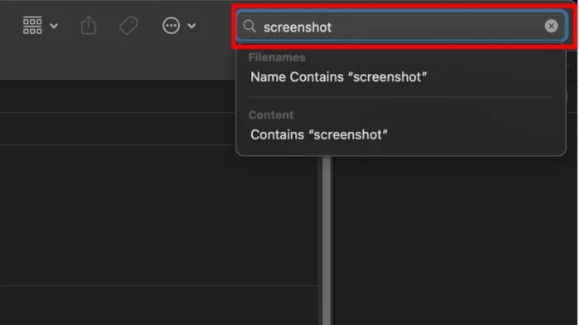Expand the action menu chevron

192,26
